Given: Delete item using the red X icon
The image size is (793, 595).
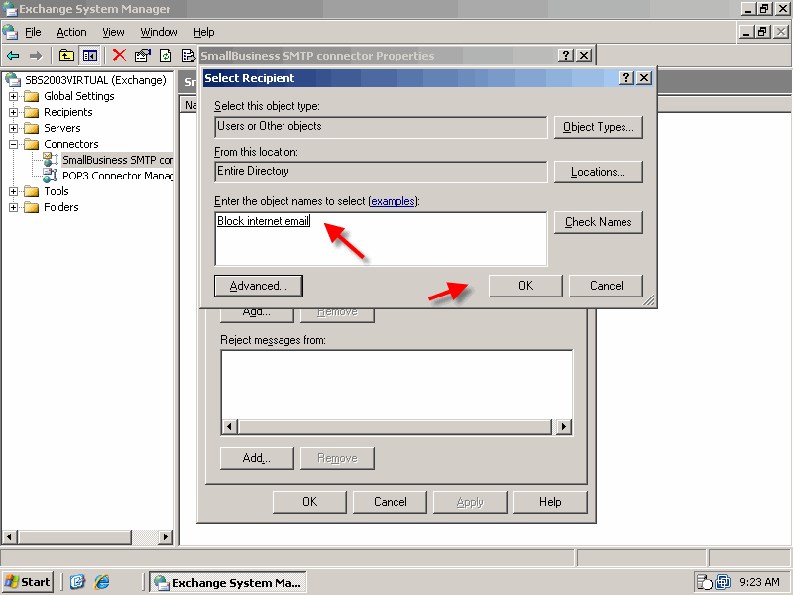Looking at the screenshot, I should coord(119,56).
